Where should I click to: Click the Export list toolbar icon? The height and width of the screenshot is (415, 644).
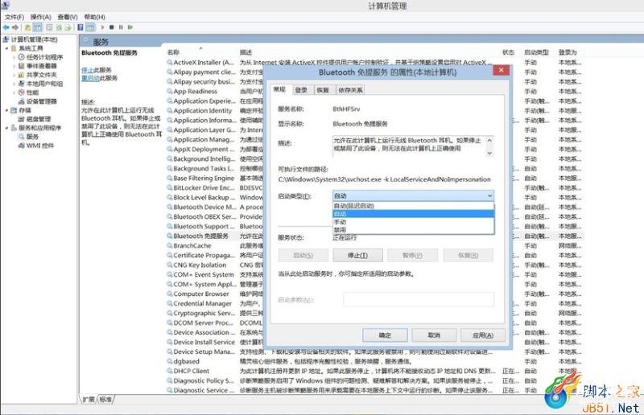68,27
